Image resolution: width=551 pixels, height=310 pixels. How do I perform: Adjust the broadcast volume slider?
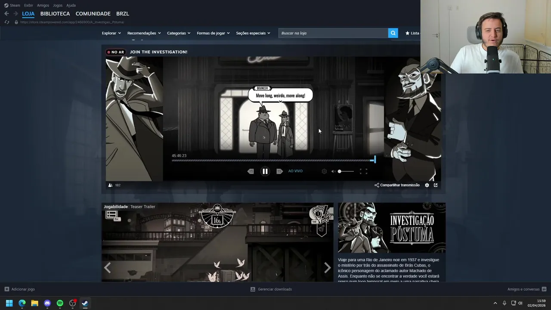(x=346, y=171)
